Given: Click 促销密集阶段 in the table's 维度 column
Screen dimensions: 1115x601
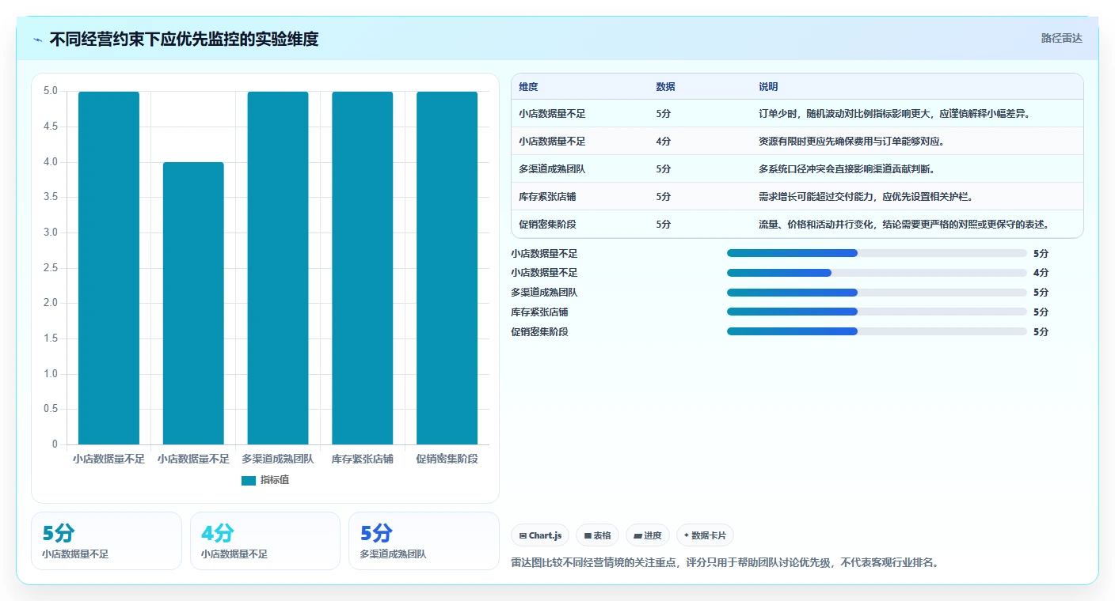Looking at the screenshot, I should [x=547, y=225].
